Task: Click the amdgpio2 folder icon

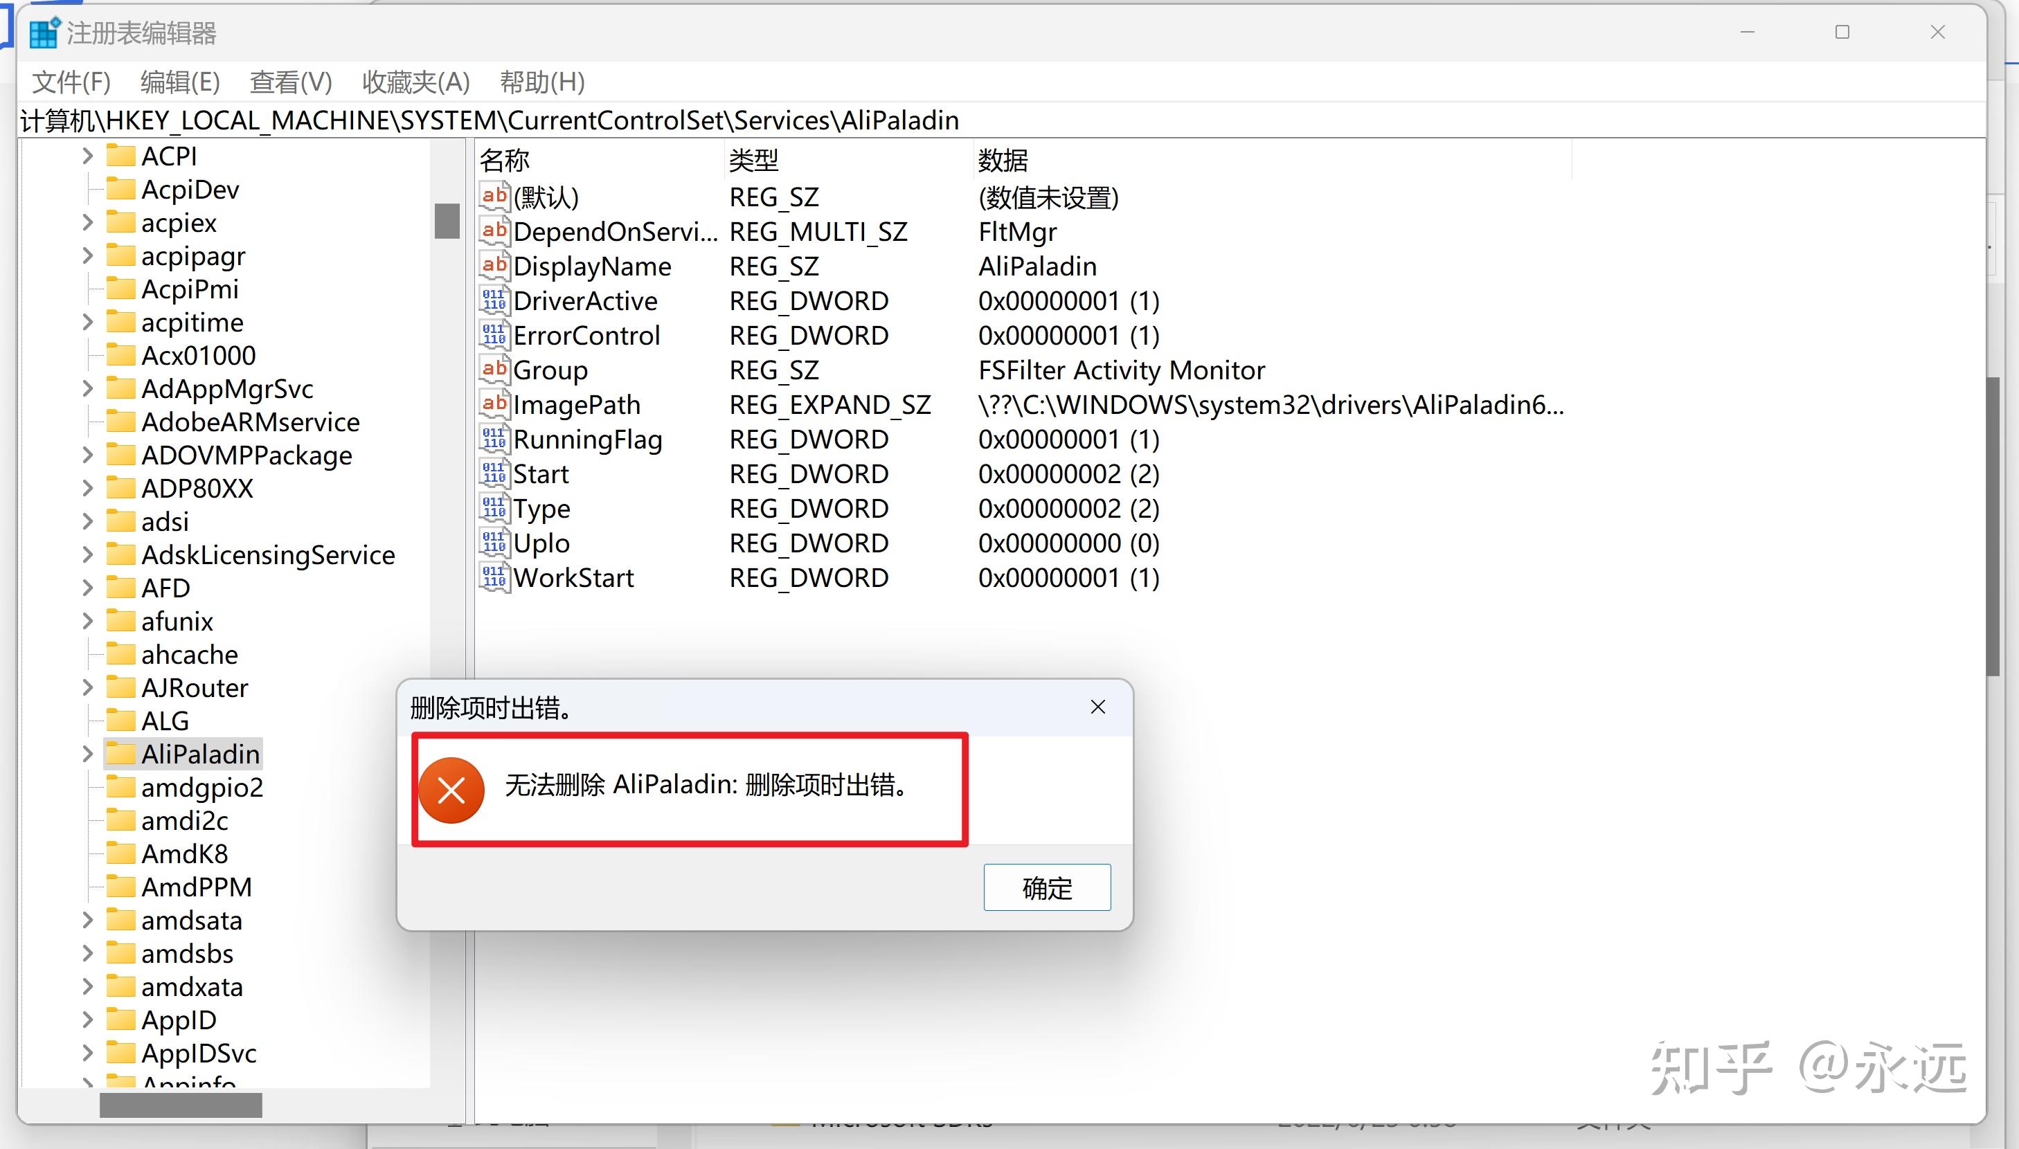Action: click(x=120, y=787)
